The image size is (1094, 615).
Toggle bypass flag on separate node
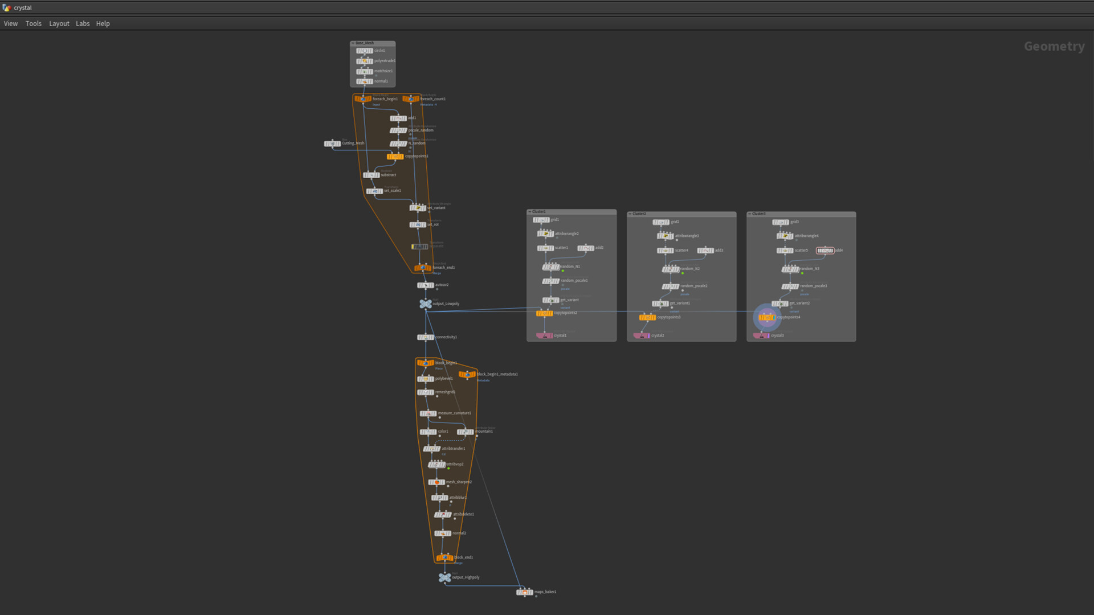414,247
